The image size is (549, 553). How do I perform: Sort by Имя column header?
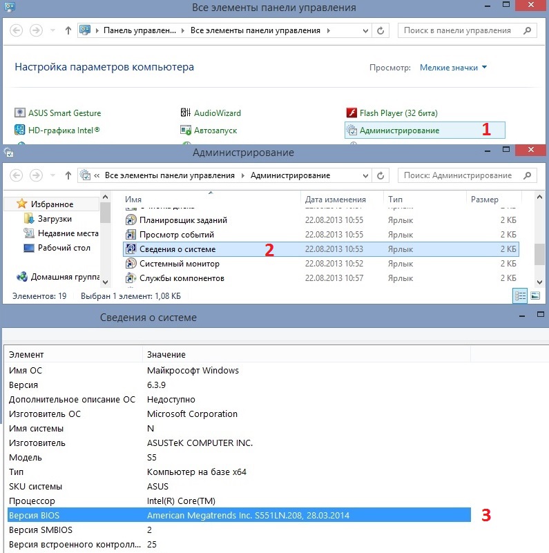[212, 200]
